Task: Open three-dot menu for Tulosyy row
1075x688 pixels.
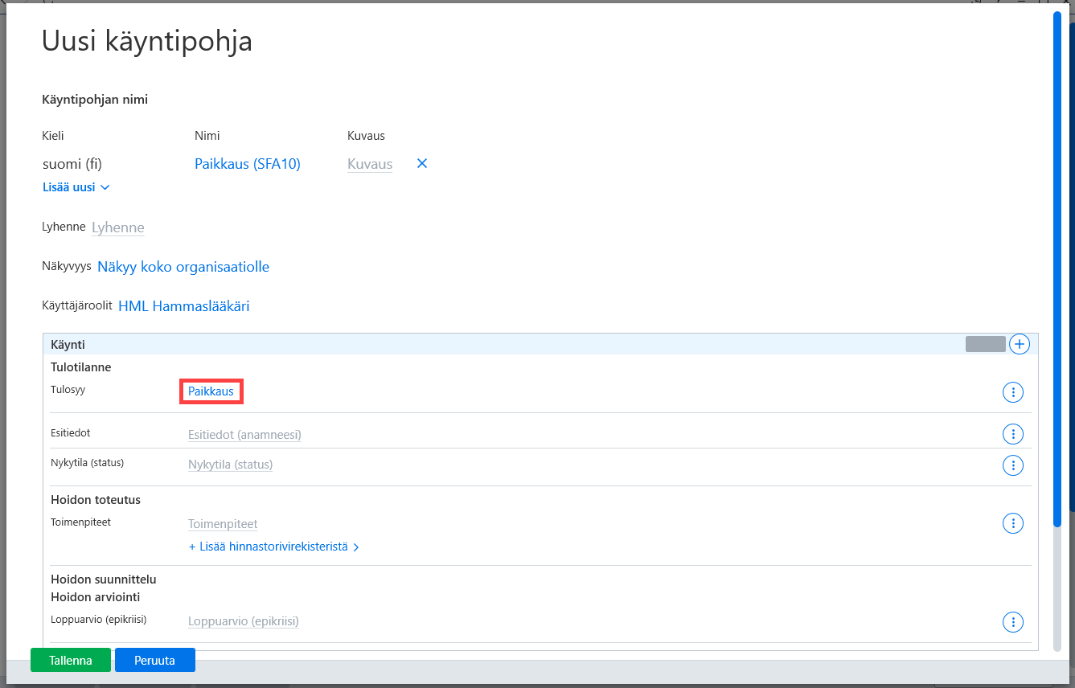Action: click(1013, 392)
